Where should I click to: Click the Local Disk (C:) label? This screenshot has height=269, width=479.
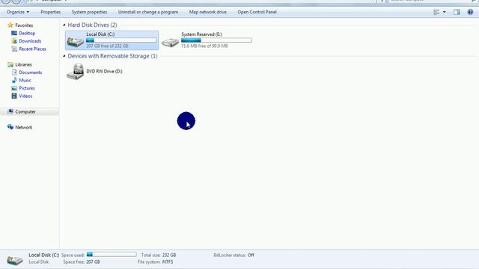click(x=100, y=34)
